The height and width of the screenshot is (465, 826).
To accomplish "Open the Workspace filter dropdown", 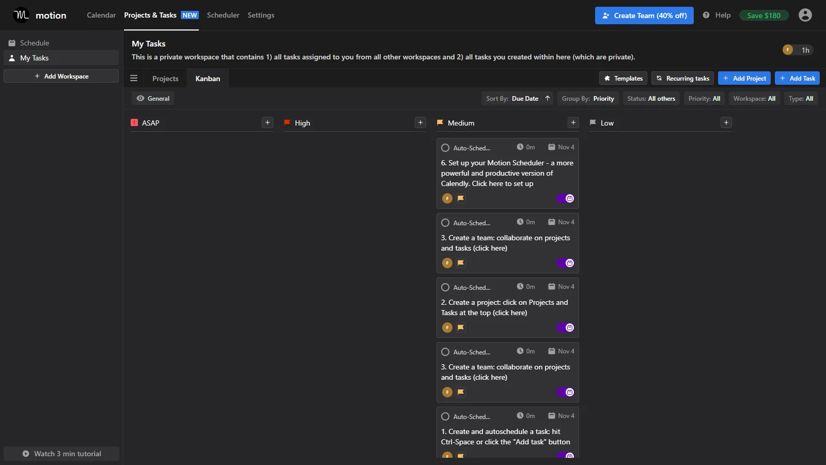I will pyautogui.click(x=754, y=98).
